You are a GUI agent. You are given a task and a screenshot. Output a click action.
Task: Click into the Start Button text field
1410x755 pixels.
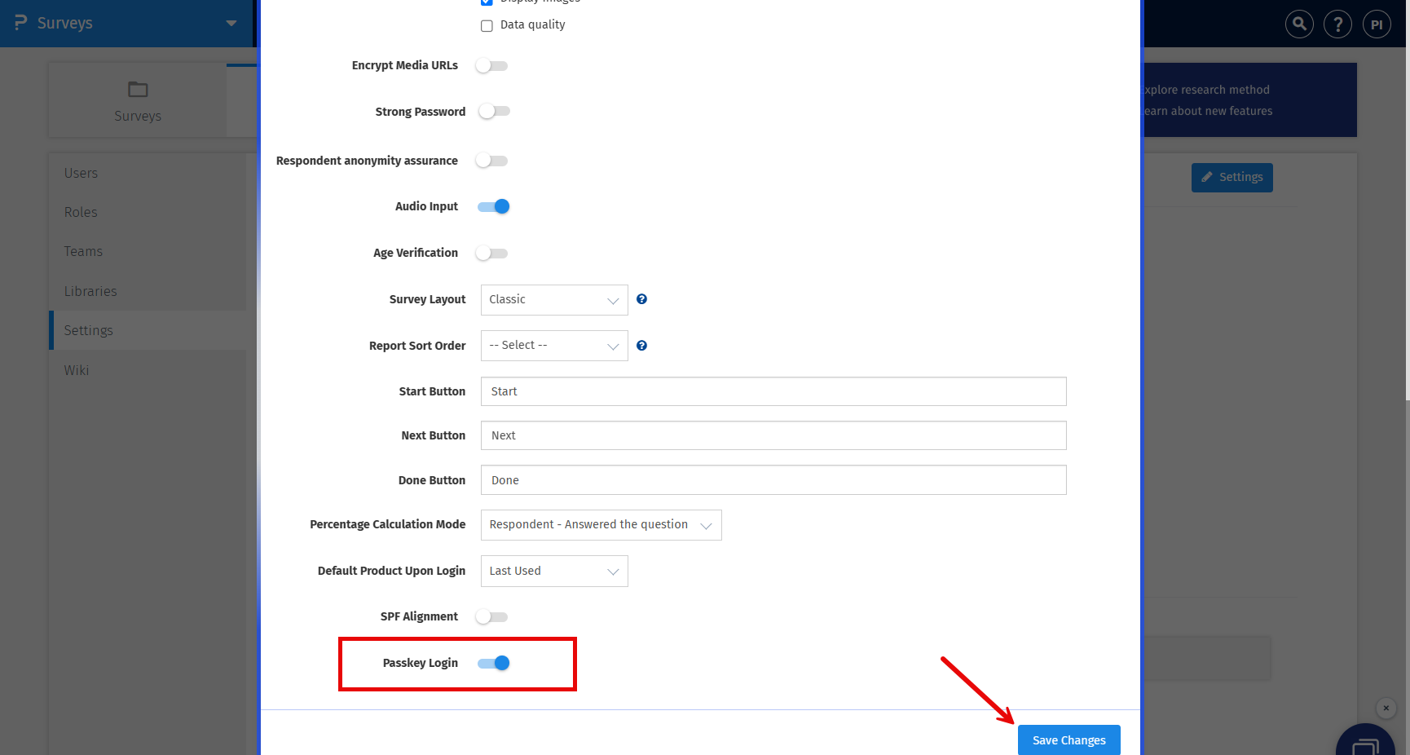coord(773,391)
